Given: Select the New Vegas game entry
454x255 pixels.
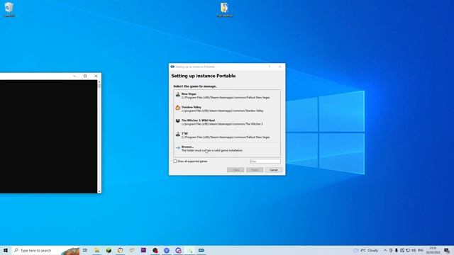Looking at the screenshot, I should tap(227, 96).
